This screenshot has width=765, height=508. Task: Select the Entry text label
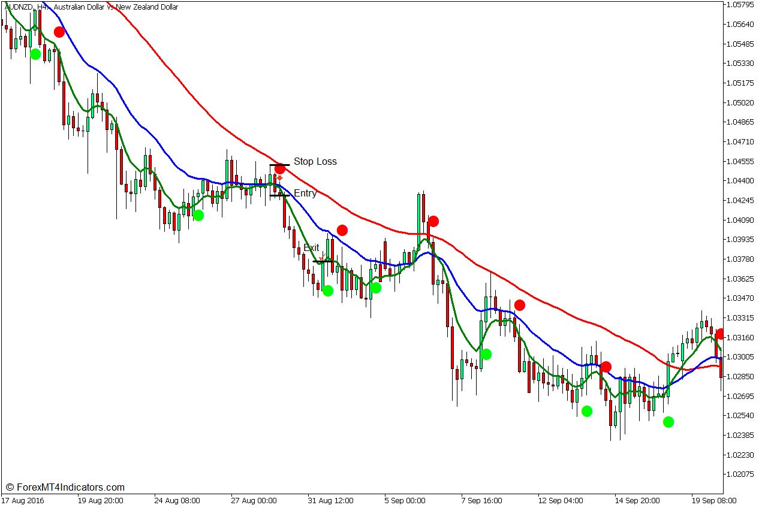coord(305,193)
